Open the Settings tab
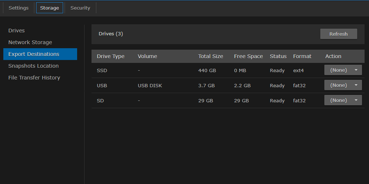This screenshot has width=369, height=184. pyautogui.click(x=18, y=8)
